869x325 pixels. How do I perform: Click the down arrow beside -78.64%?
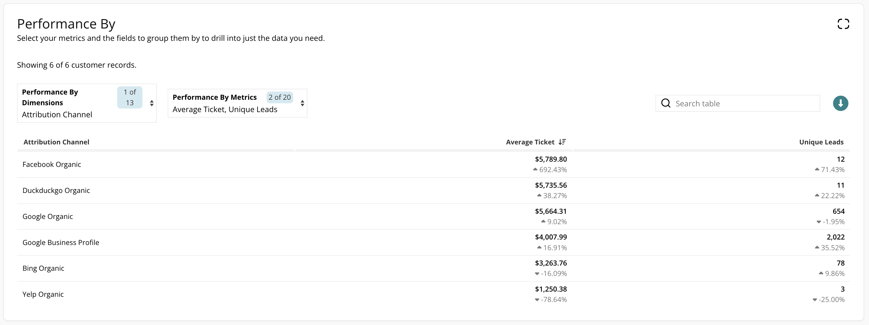point(537,300)
